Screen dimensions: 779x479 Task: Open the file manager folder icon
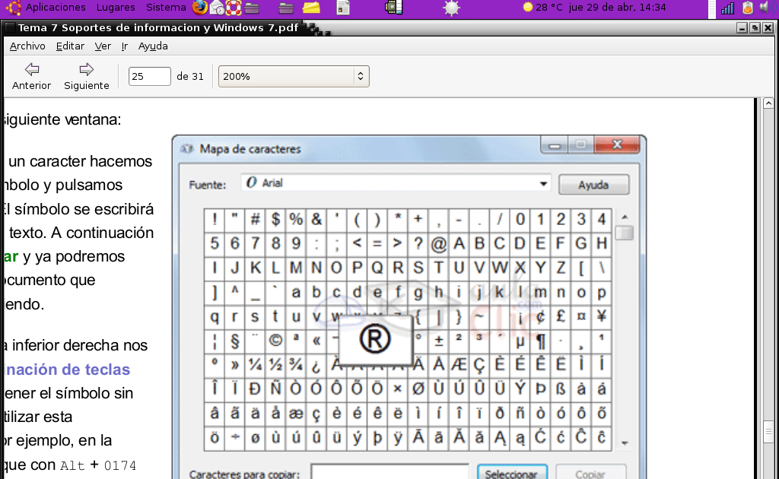[252, 8]
